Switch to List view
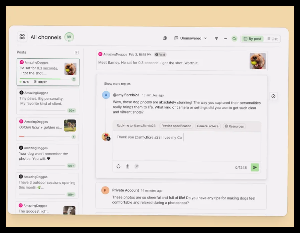This screenshot has height=233, width=300. (x=272, y=39)
